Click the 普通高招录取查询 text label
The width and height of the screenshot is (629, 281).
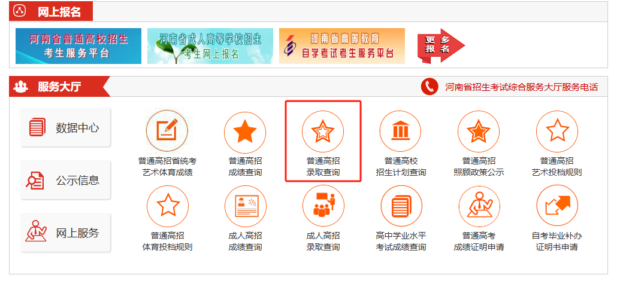[323, 167]
